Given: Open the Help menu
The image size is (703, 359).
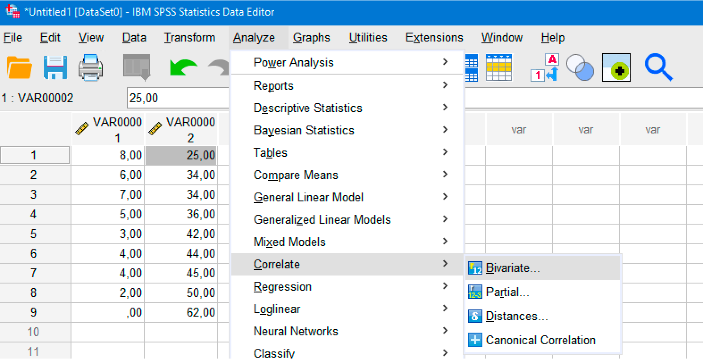Looking at the screenshot, I should [552, 38].
